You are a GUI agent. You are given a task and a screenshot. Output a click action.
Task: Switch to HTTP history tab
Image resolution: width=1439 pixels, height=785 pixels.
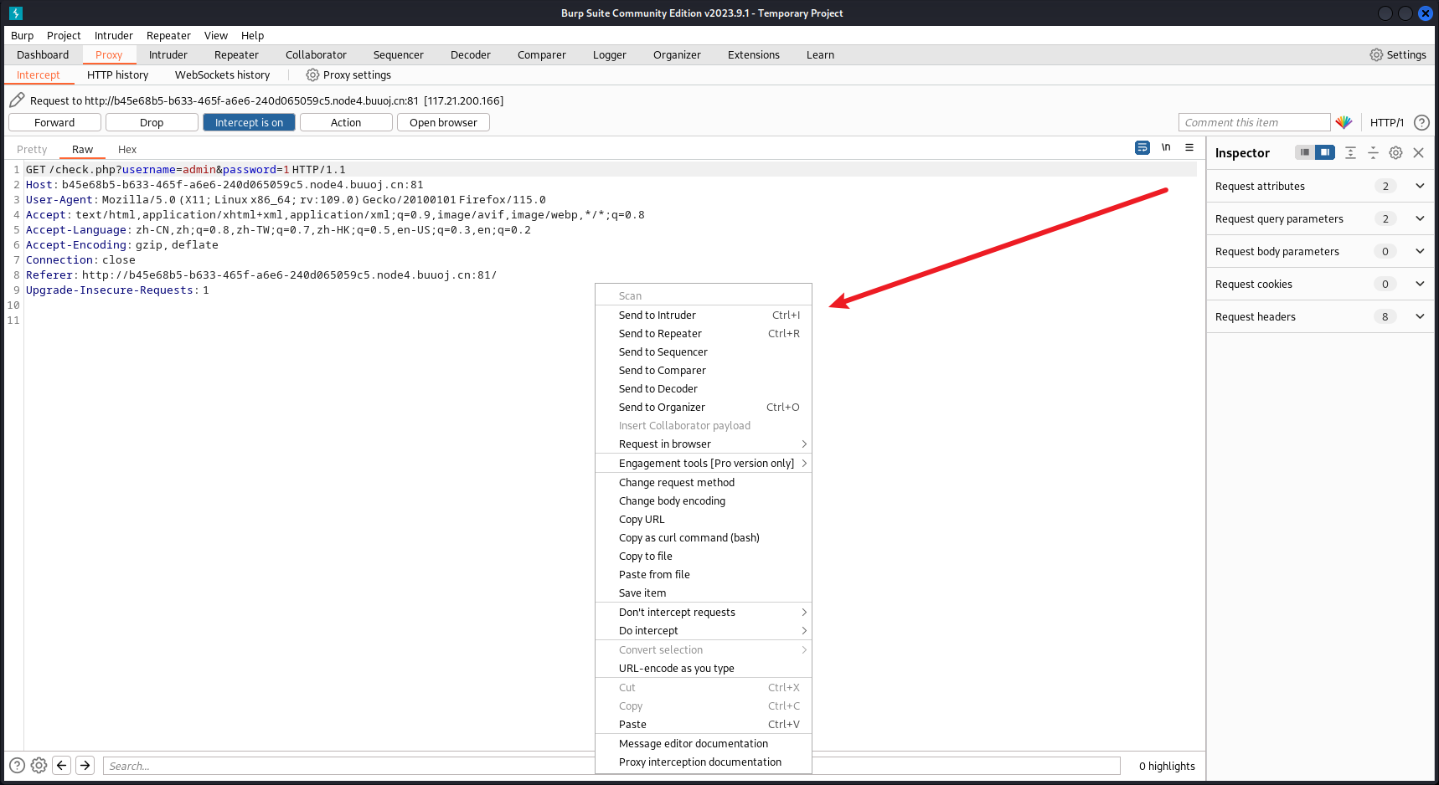[x=117, y=74]
